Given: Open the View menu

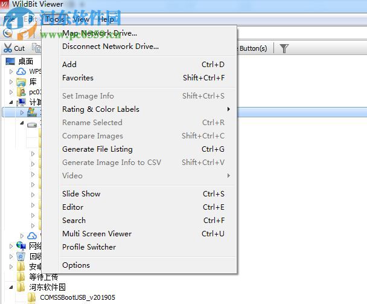Looking at the screenshot, I should click(81, 19).
